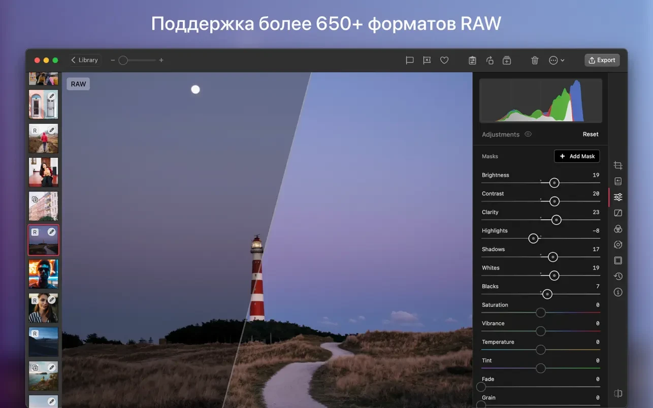
Task: Click the Vibrance slider handle
Action: coord(541,331)
